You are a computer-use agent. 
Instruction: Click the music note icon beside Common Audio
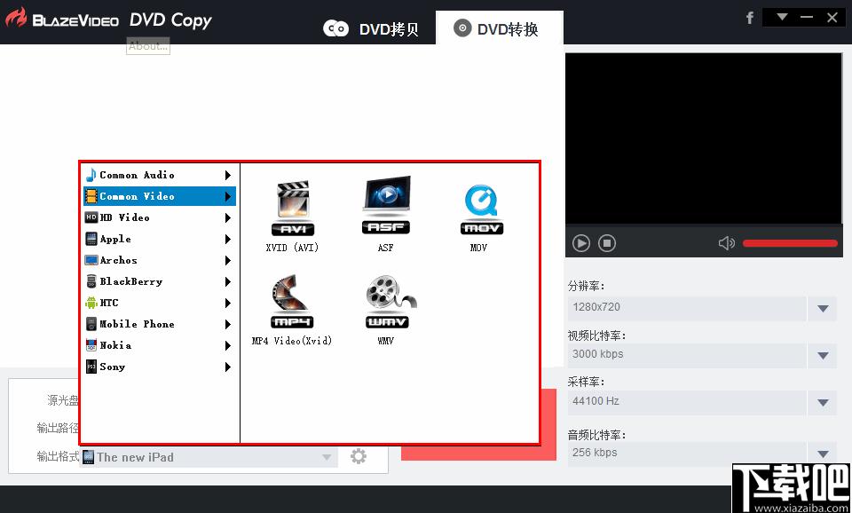91,175
